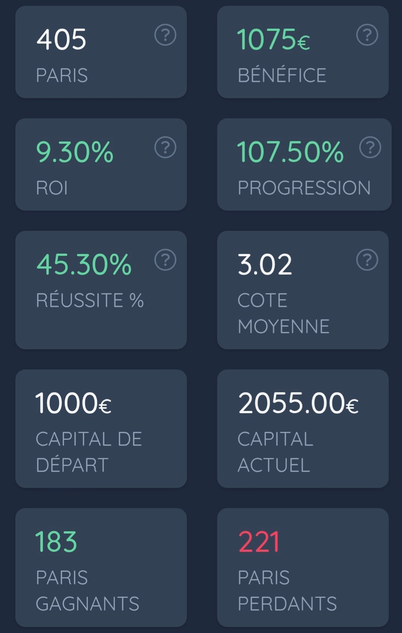Viewport: 402px width, 633px height.
Task: Tap the 9.30% ROI value
Action: (75, 152)
